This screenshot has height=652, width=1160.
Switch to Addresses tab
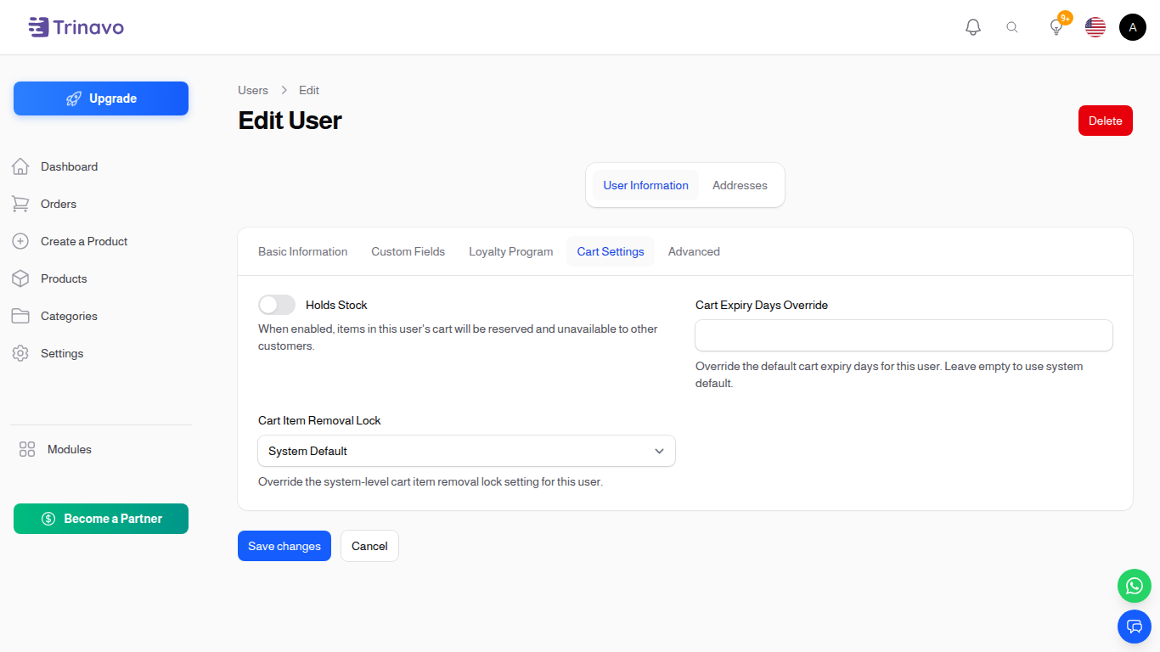(740, 185)
